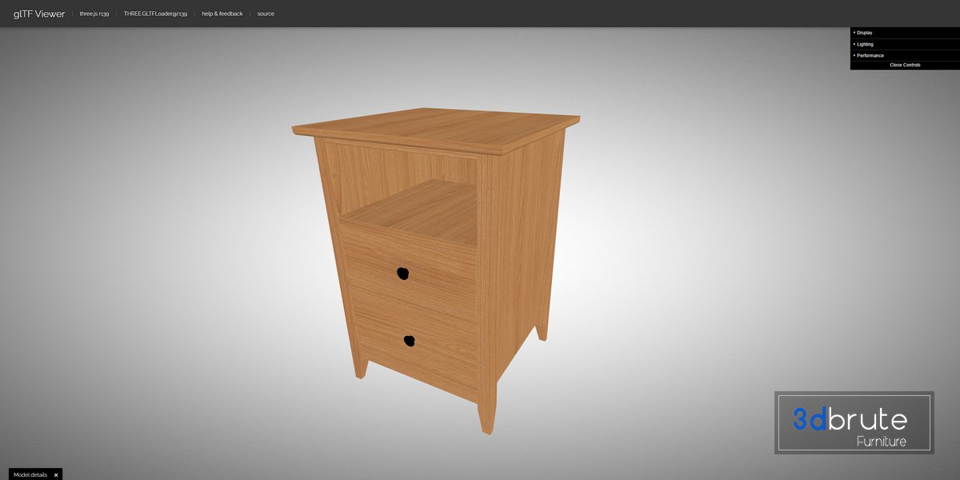
Task: Open the source link in header
Action: point(266,14)
